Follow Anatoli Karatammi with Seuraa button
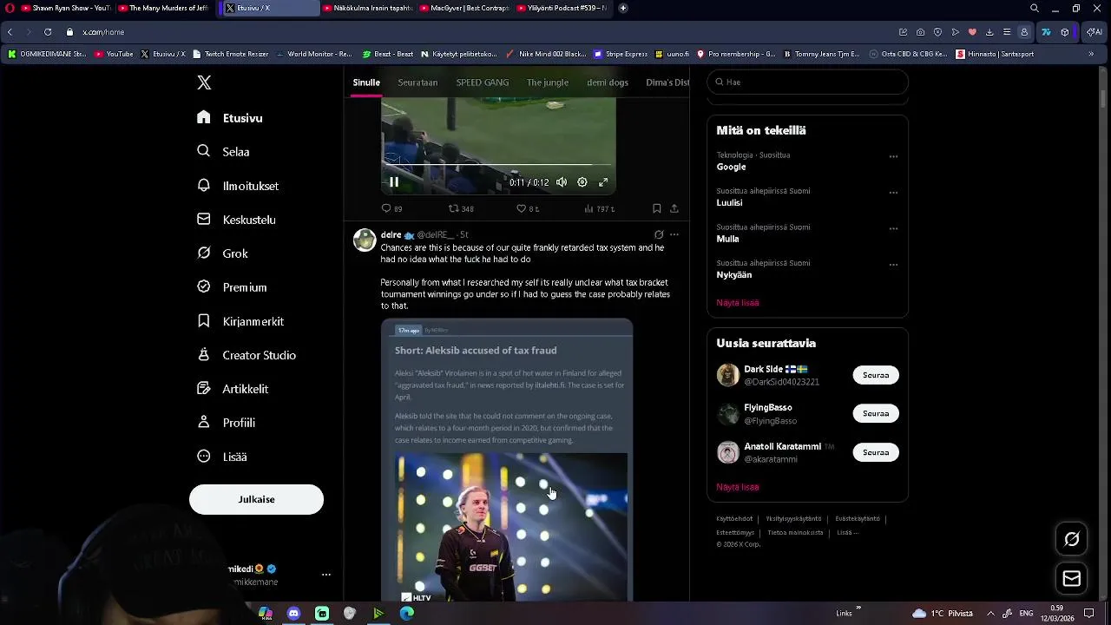 coord(876,452)
